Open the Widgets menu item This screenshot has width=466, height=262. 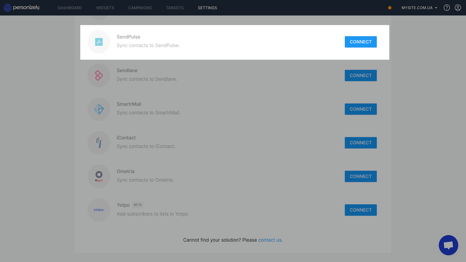pyautogui.click(x=105, y=8)
